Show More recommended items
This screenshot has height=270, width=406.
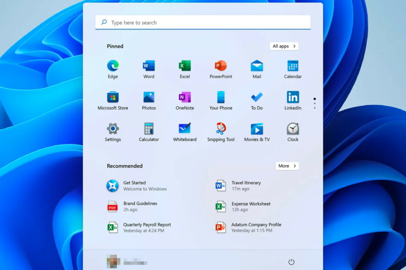[287, 166]
